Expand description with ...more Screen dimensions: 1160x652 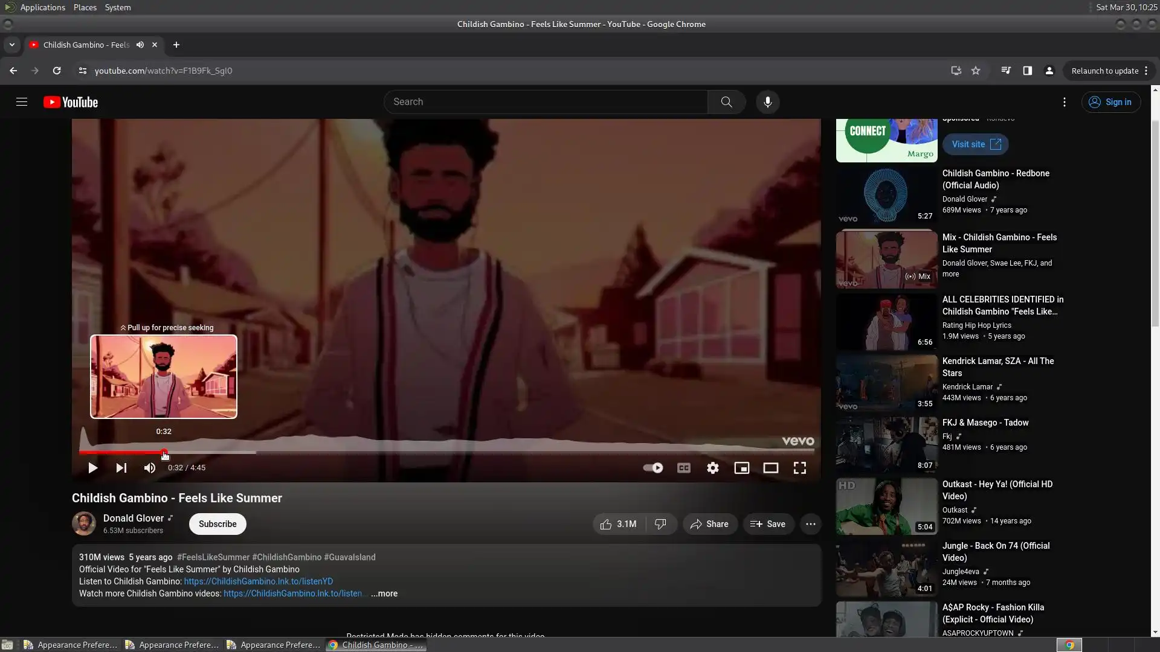(x=384, y=593)
